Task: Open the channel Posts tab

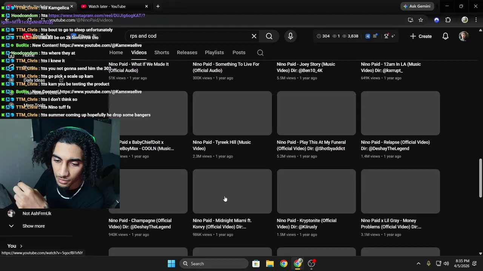Action: (x=239, y=53)
